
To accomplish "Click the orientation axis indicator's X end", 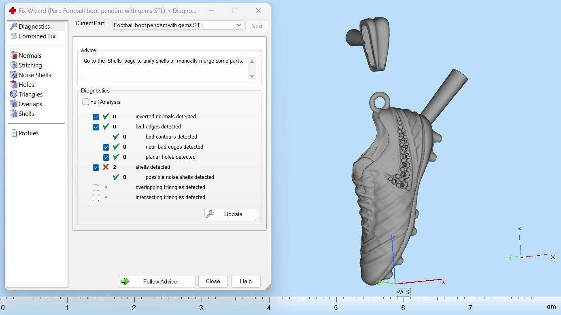I will click(x=552, y=257).
